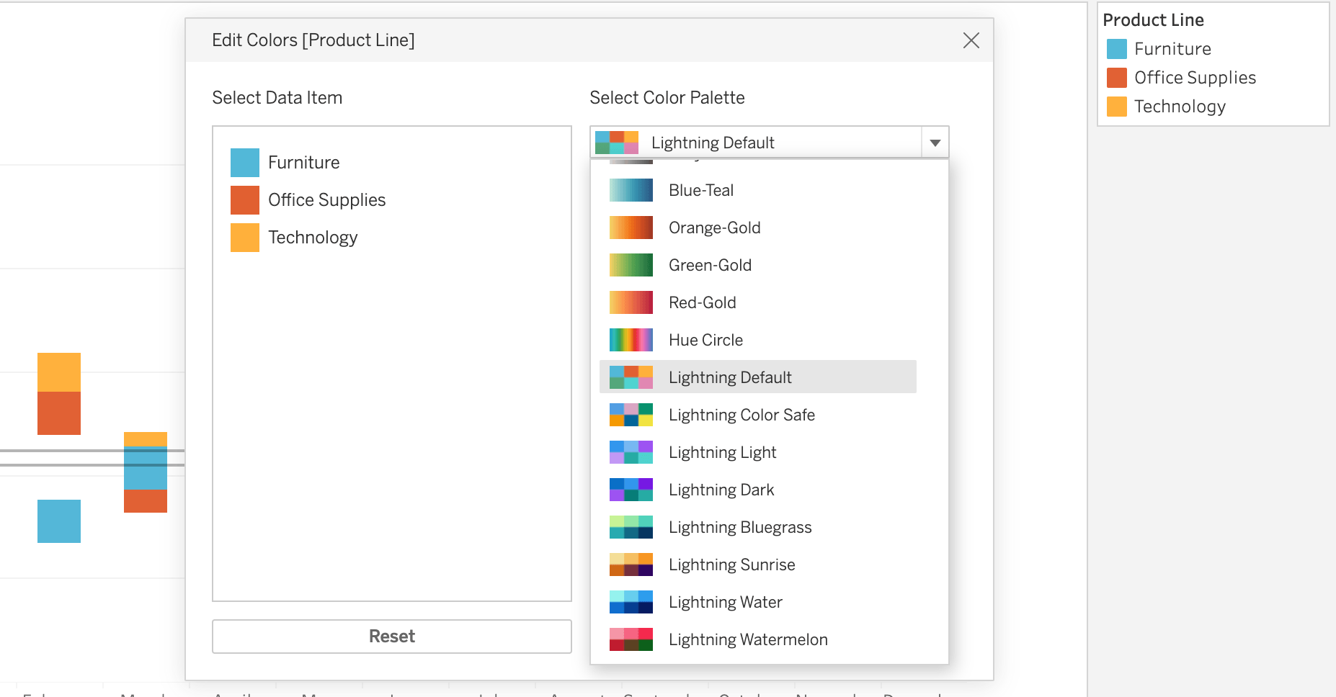Choose the Hue Circle palette

[758, 340]
